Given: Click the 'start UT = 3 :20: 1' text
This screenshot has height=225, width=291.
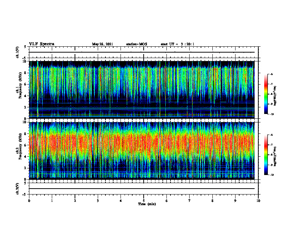Looking at the screenshot, I should 177,44.
